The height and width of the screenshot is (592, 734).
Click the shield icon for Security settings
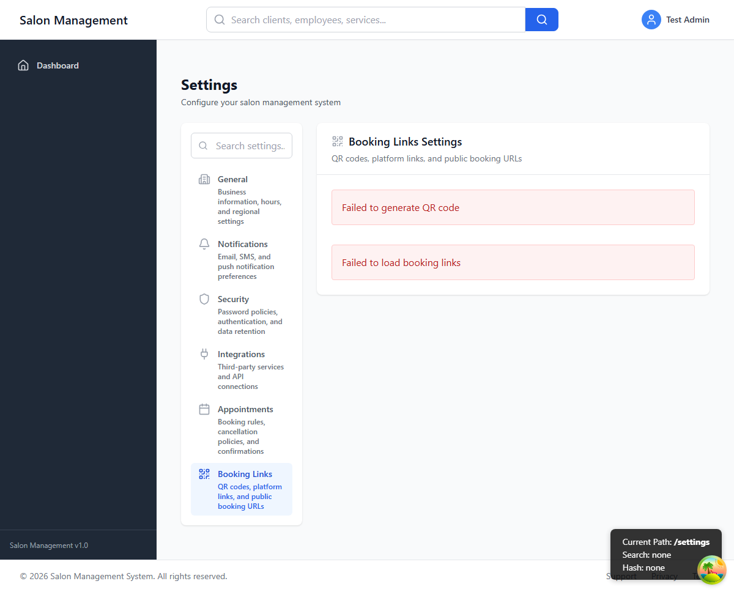[204, 299]
